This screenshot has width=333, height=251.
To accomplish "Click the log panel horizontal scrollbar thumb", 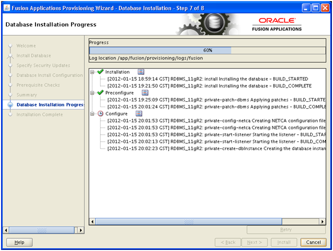I will coord(189,222).
